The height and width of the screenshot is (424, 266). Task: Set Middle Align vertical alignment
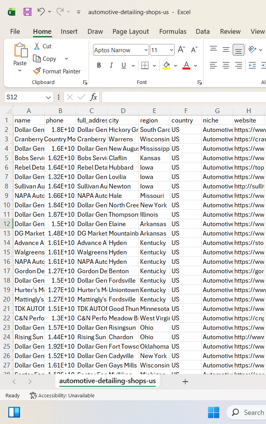point(226,49)
